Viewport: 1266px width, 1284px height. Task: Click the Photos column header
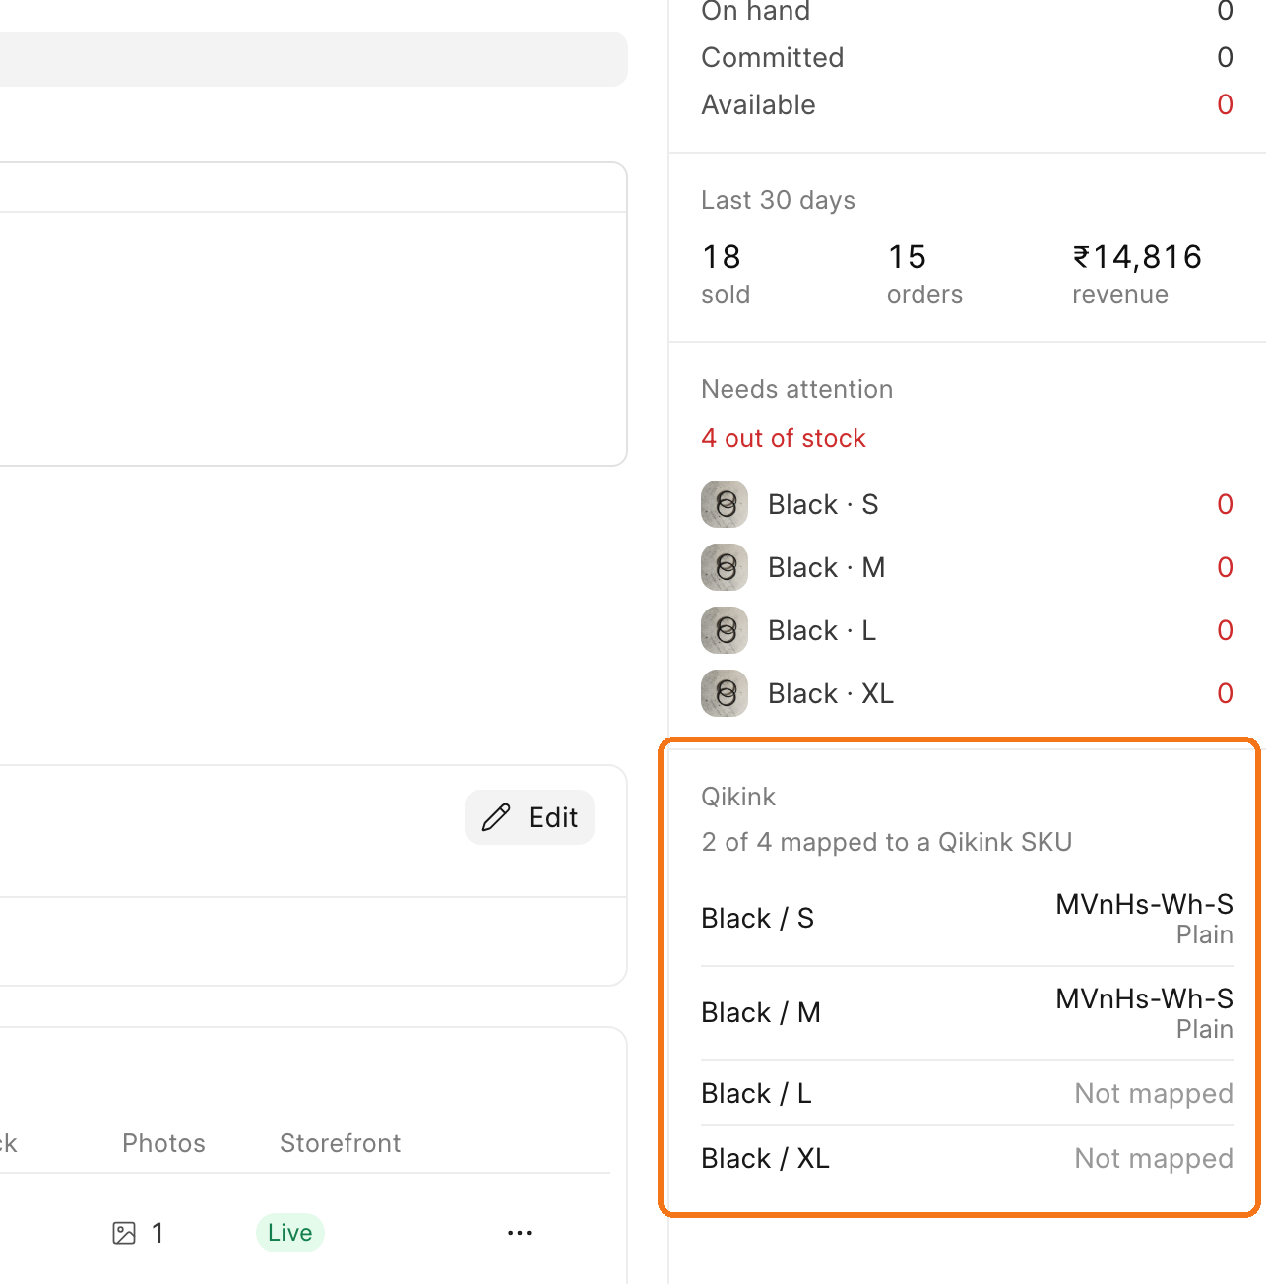pyautogui.click(x=163, y=1143)
